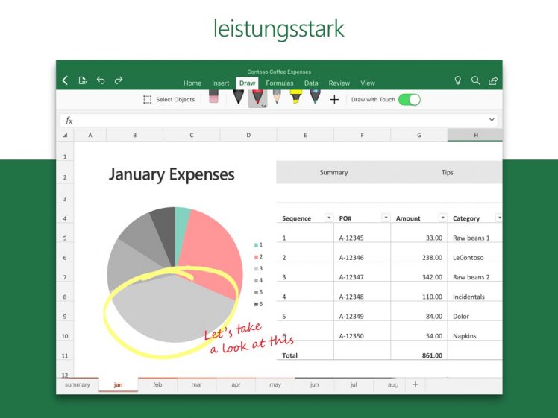
Task: Click the Select Objects button
Action: pos(169,99)
